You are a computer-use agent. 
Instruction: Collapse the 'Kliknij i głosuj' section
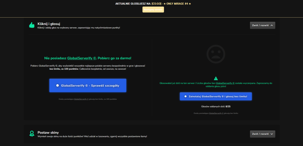point(262,25)
